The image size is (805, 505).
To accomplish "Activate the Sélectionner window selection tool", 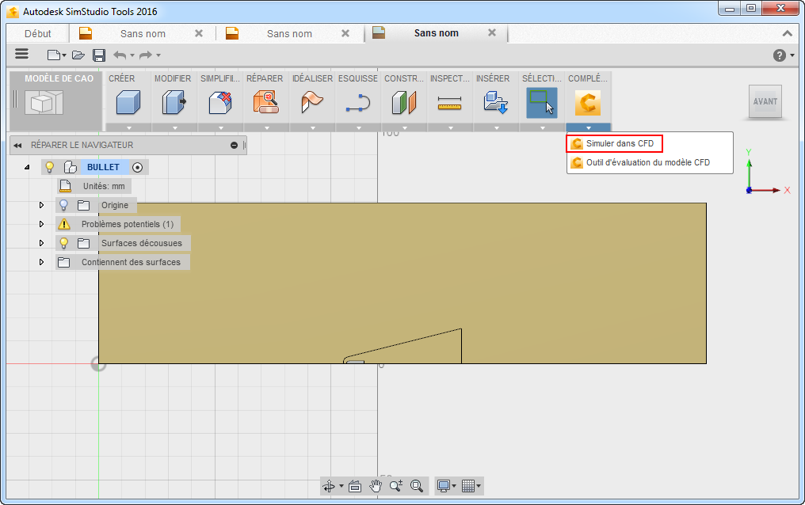I will [542, 102].
